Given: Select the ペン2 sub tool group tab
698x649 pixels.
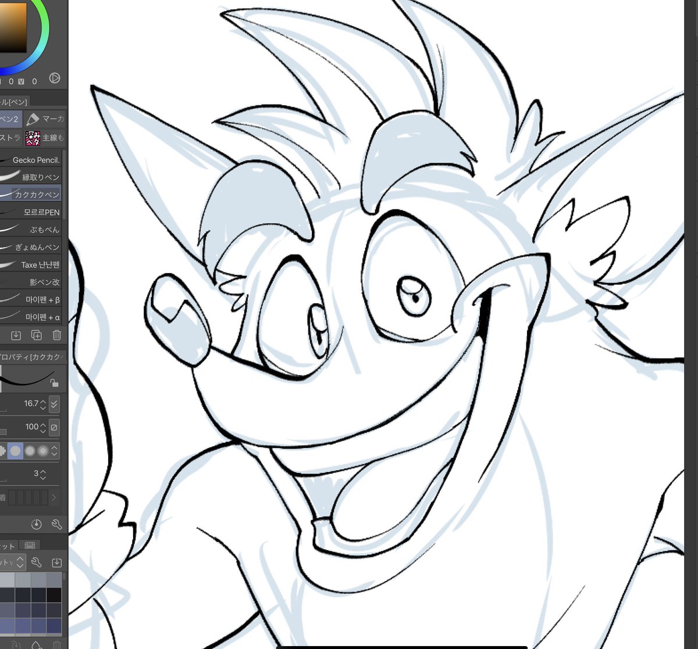Looking at the screenshot, I should coord(10,119).
